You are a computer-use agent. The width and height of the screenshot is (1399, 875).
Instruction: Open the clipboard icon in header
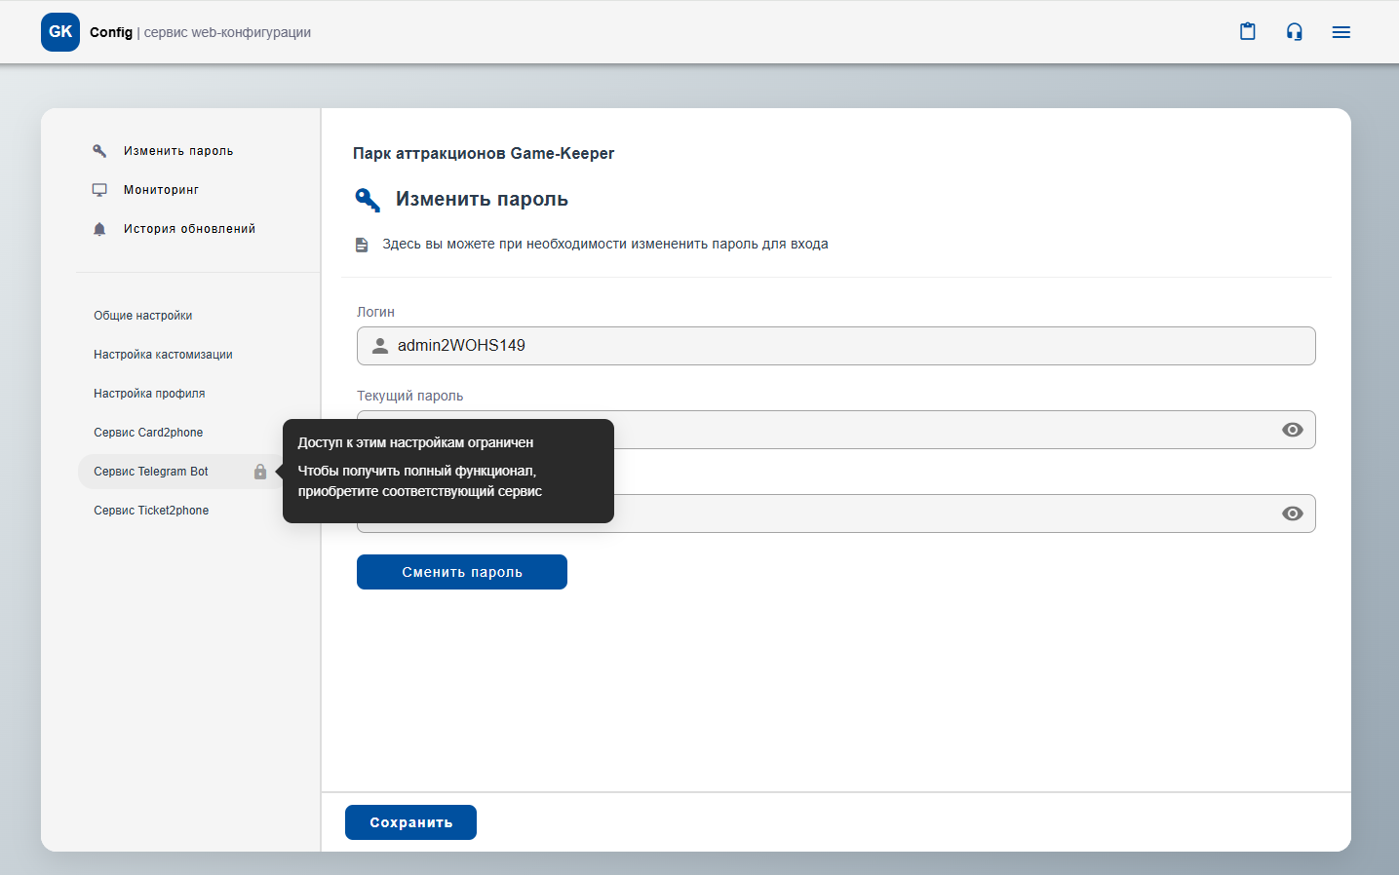[x=1247, y=32]
